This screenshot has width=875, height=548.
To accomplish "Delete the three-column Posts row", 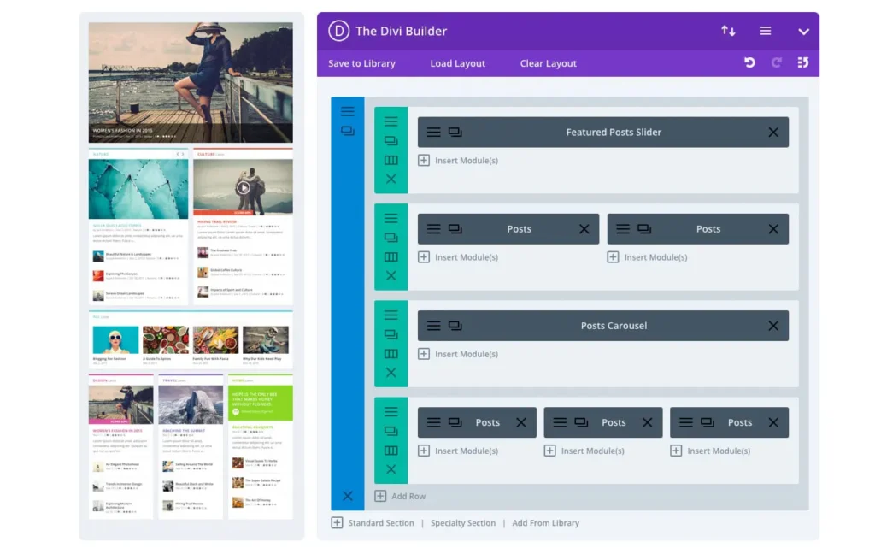I will click(x=391, y=469).
